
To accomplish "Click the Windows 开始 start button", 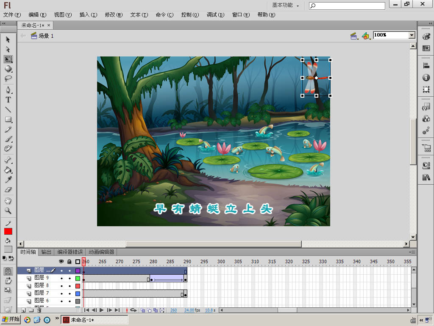I will click(x=11, y=320).
